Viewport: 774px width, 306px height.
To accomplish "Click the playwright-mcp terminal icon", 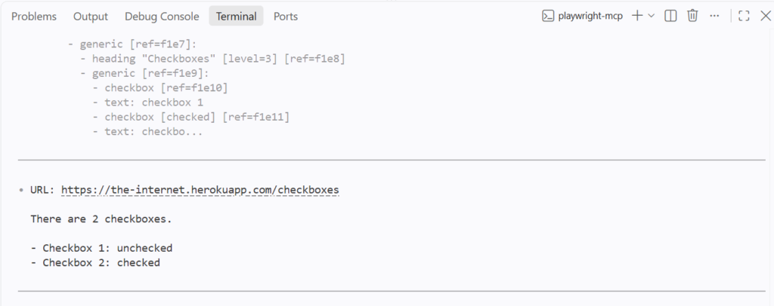I will [x=548, y=16].
